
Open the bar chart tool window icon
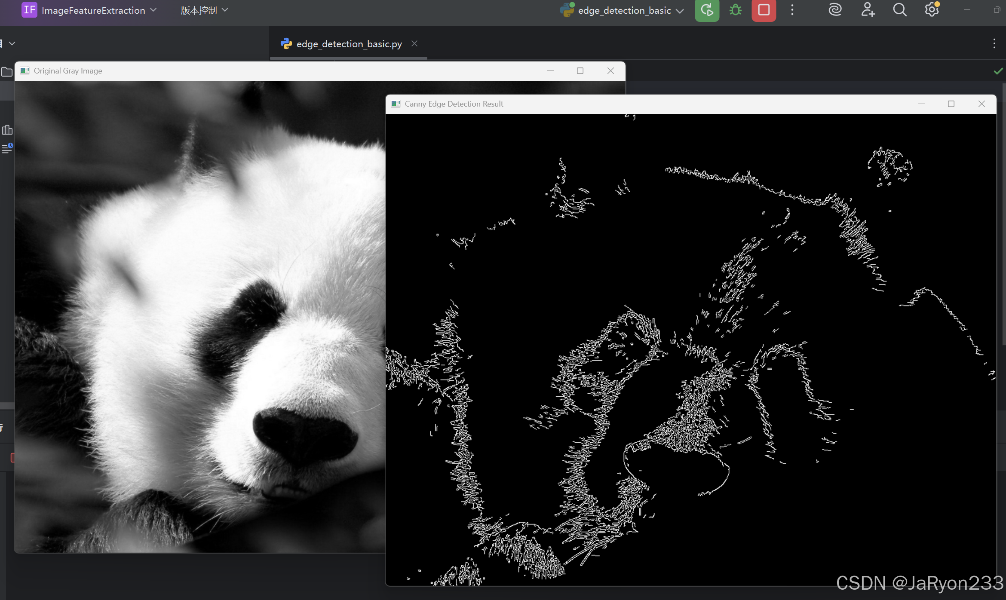coord(7,130)
